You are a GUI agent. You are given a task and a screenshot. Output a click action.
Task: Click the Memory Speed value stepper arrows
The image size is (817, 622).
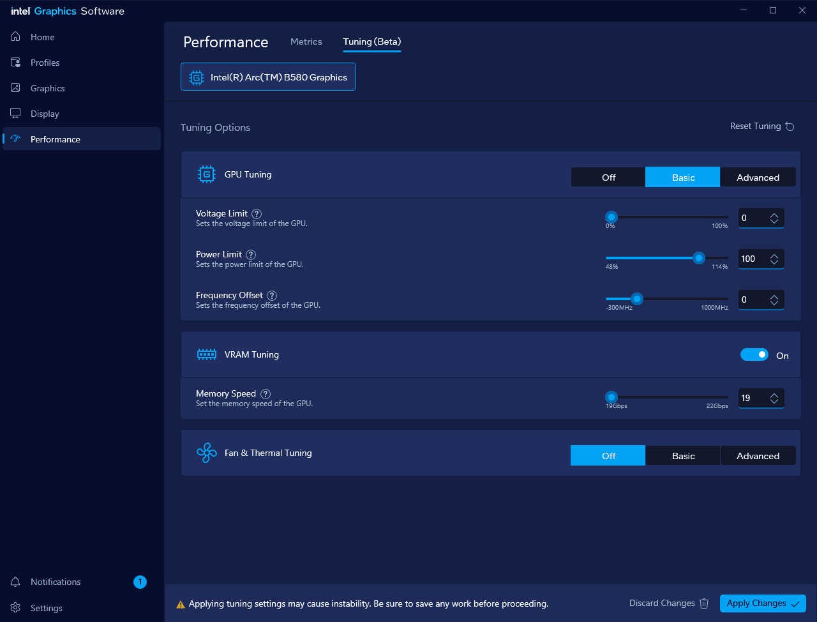click(774, 398)
